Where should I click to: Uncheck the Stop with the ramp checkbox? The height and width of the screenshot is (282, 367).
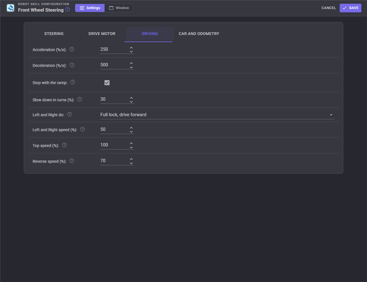click(107, 83)
